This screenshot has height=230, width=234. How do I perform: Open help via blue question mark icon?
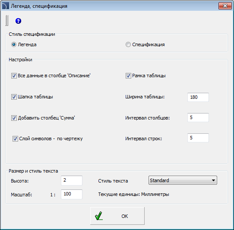point(18,21)
